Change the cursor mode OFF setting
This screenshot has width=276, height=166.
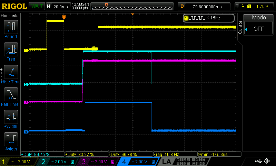pyautogui.click(x=258, y=29)
